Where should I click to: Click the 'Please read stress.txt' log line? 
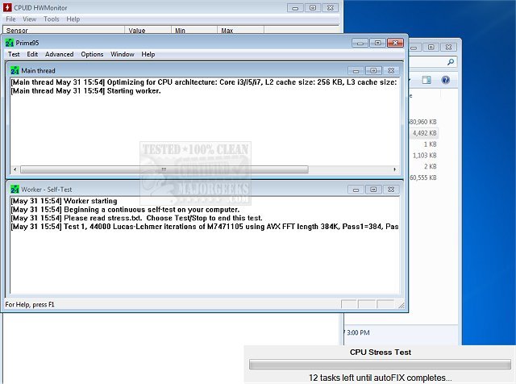pos(136,218)
